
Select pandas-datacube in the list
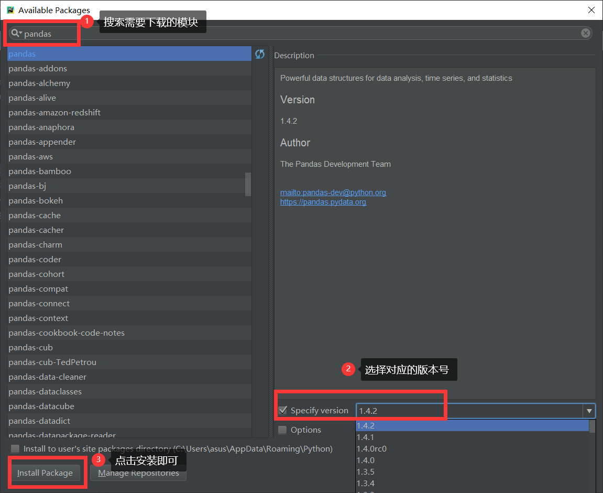click(x=129, y=406)
